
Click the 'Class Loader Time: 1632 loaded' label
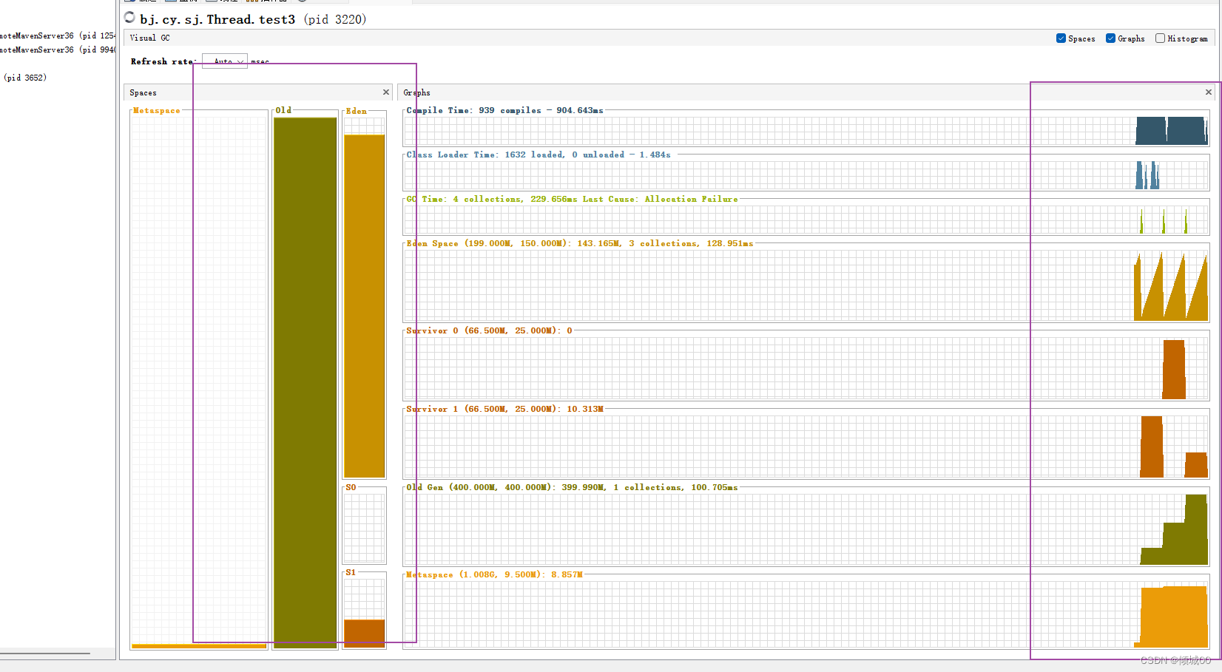539,155
